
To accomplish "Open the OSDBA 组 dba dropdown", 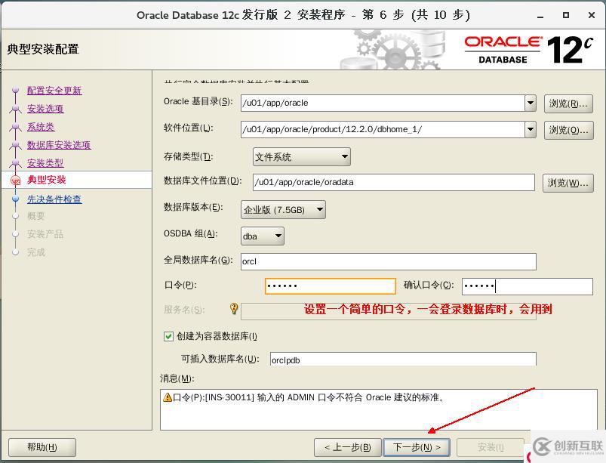I will (262, 236).
